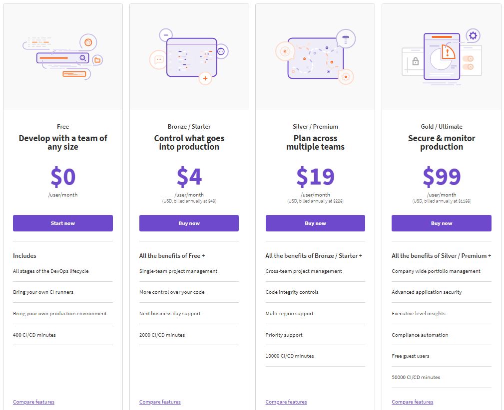Viewport: 504px width, 410px height.
Task: Click Buy now for the $4 Bronze plan
Action: point(189,223)
